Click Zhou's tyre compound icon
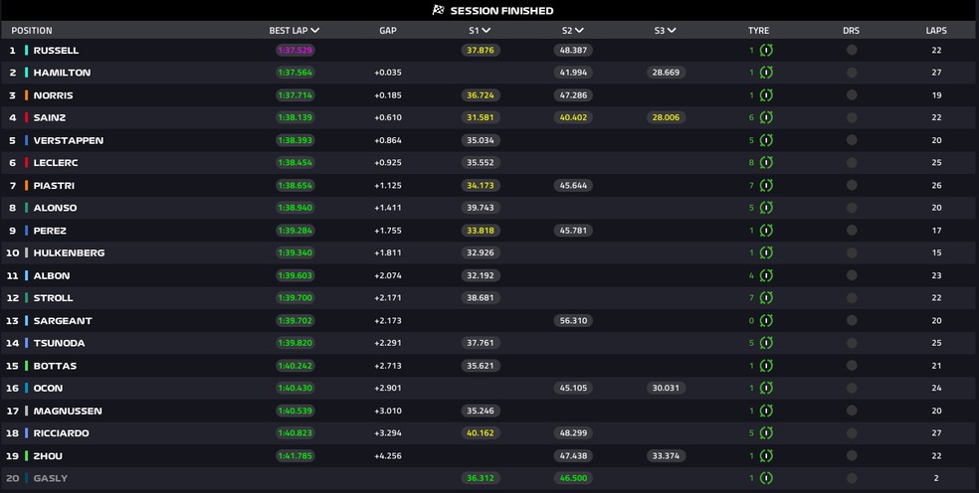The height and width of the screenshot is (493, 979). (766, 456)
